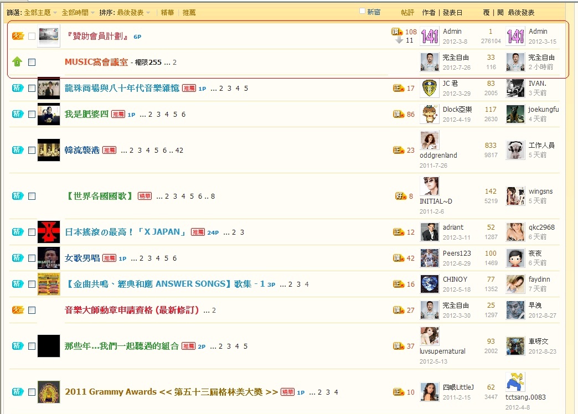Click the CHINOY earth globe avatar
This screenshot has height=414, width=578.
click(x=430, y=284)
